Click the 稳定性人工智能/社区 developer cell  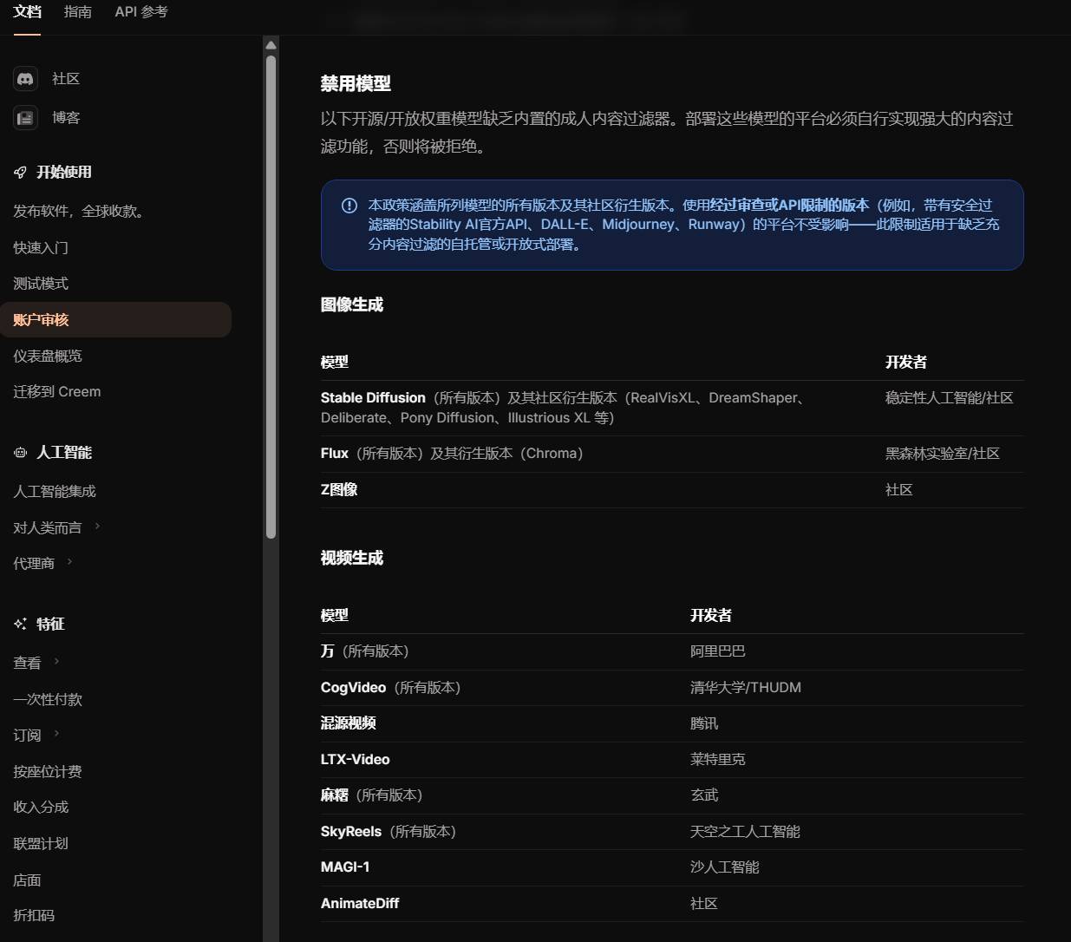pyautogui.click(x=950, y=397)
